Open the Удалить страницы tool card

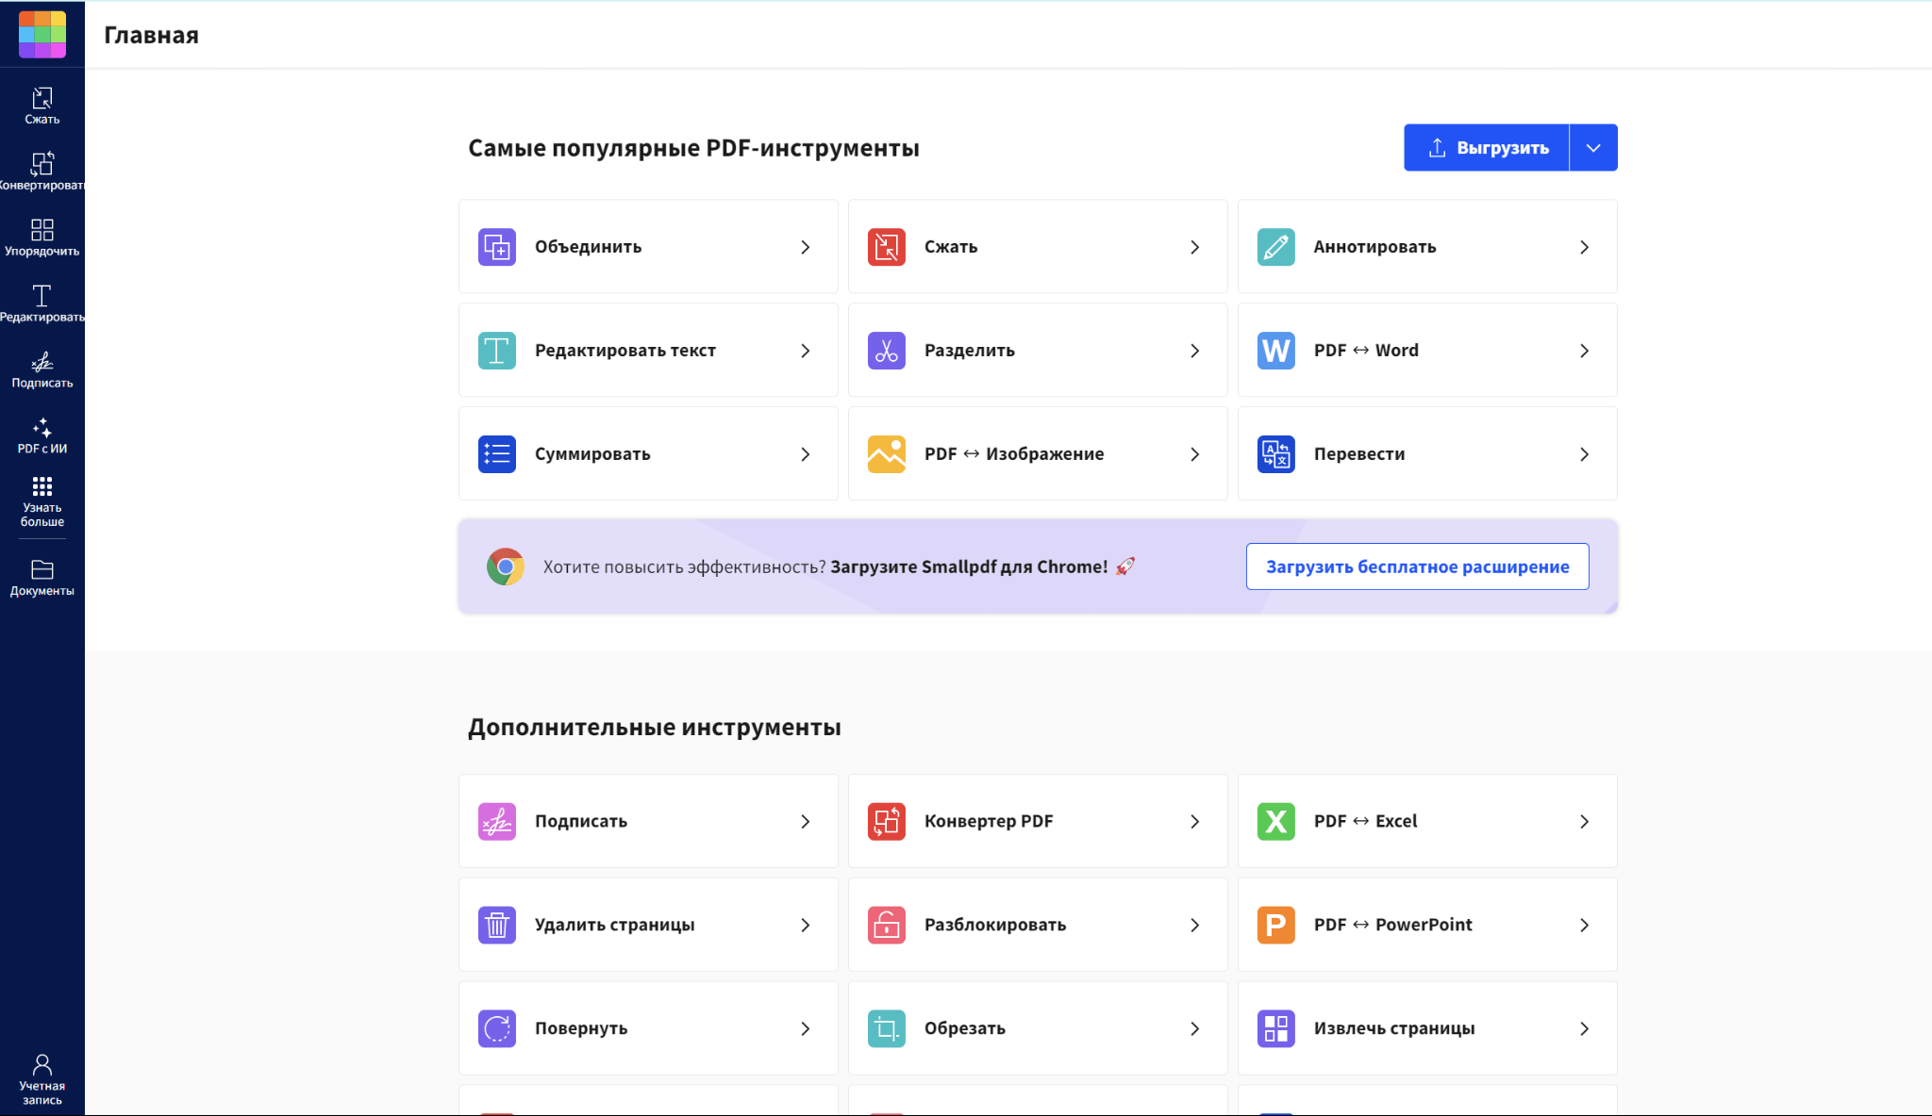(647, 925)
